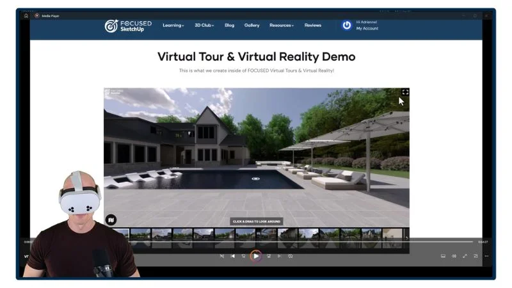This screenshot has height=288, width=512.
Task: Open the volume control
Action: tap(454, 257)
